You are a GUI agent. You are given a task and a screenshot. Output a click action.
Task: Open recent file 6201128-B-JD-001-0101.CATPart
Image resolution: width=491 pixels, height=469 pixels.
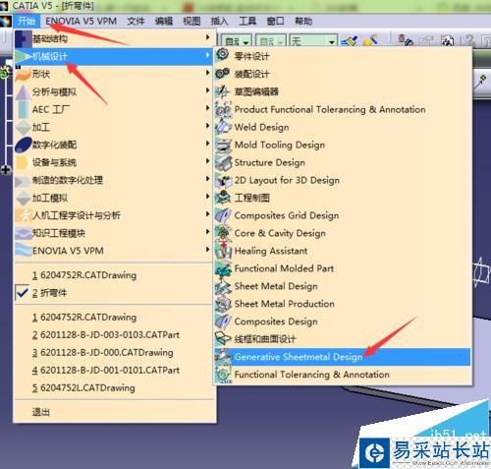[x=113, y=371]
